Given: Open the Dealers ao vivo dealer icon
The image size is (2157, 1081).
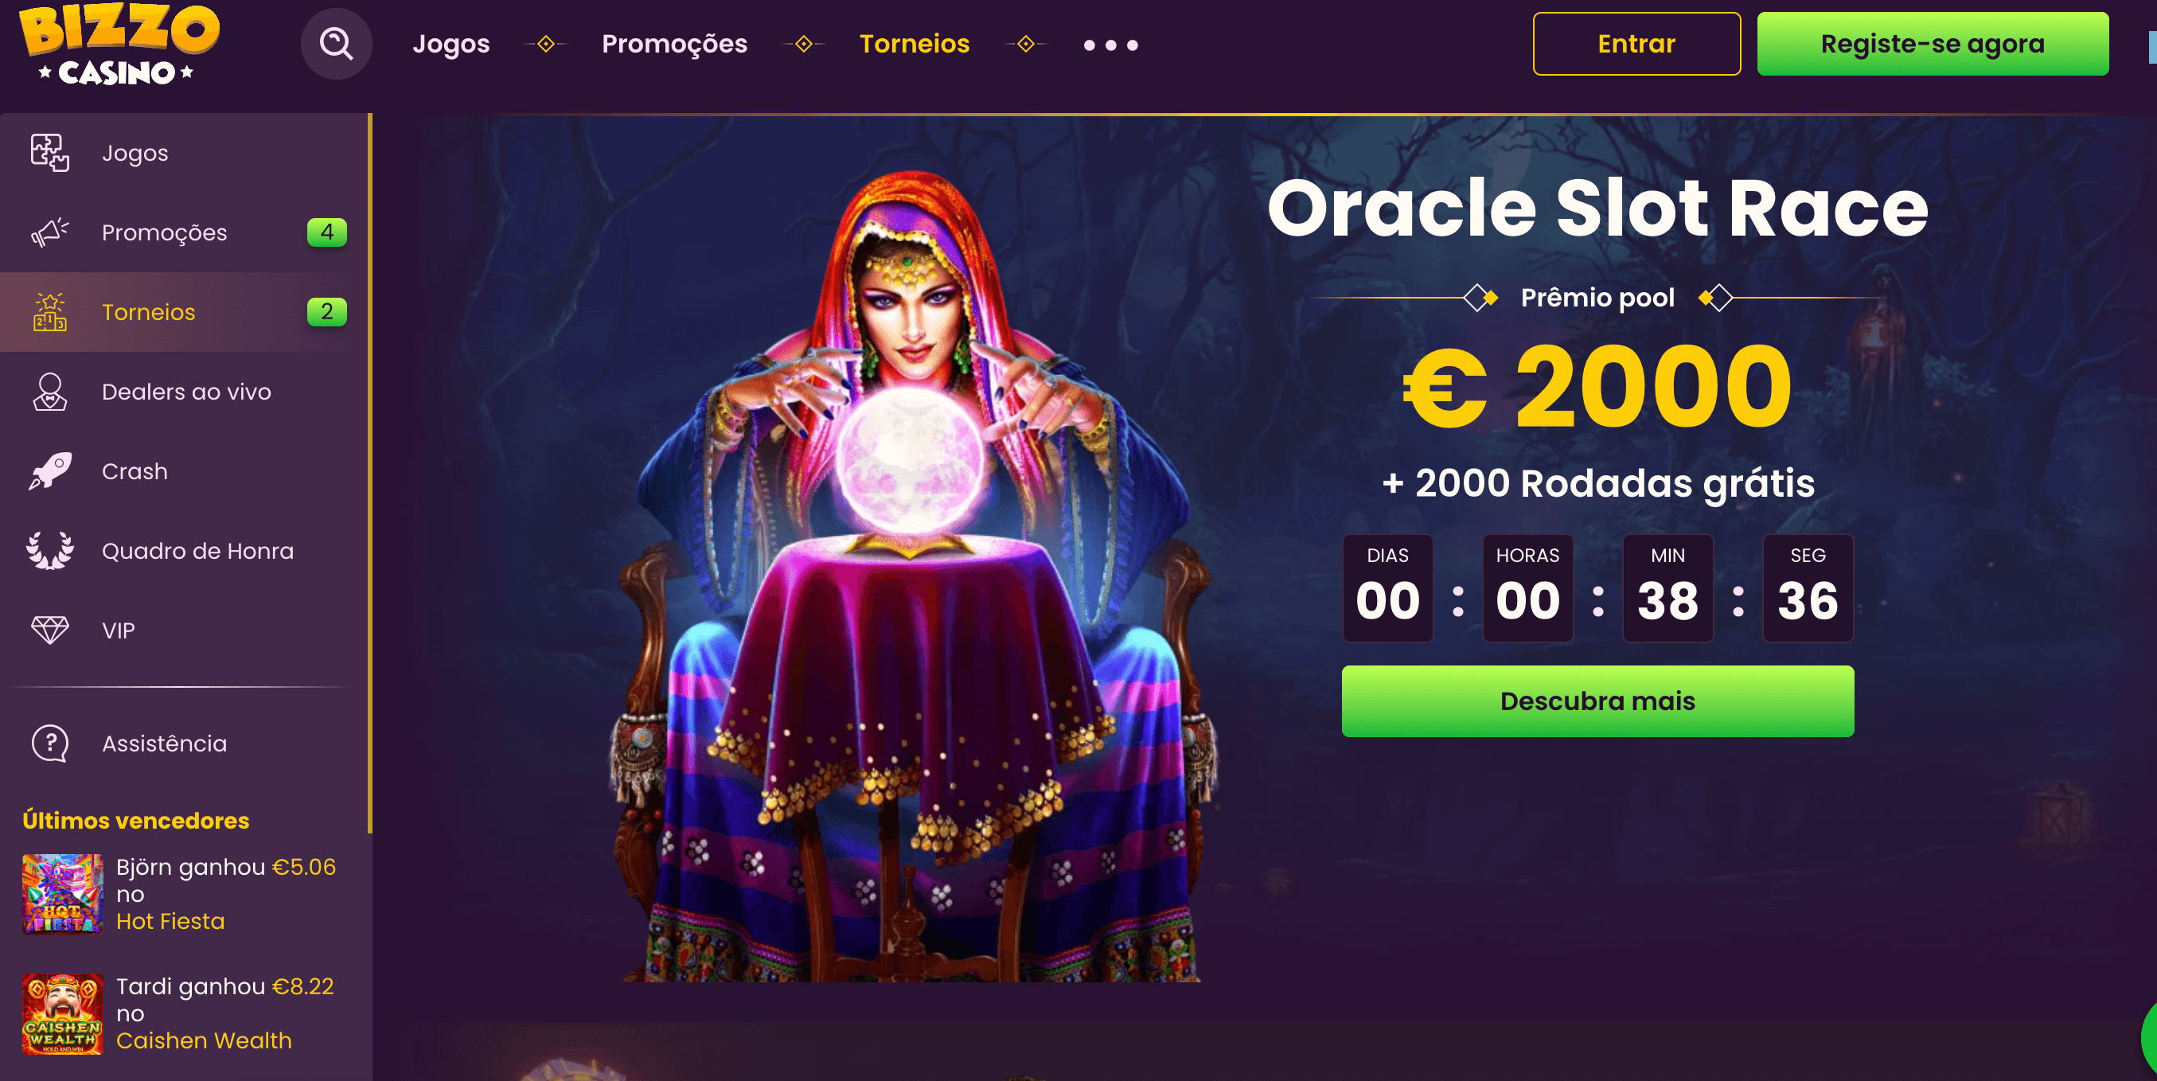Looking at the screenshot, I should coord(50,392).
